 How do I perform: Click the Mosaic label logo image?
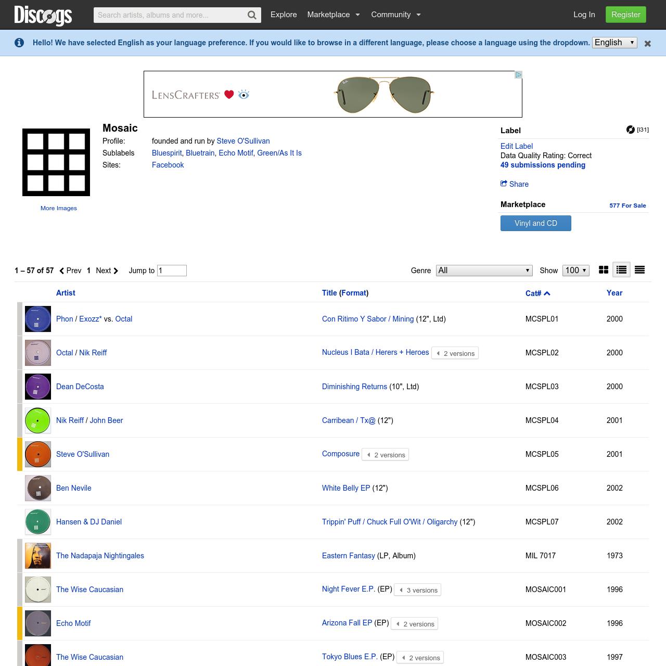click(x=56, y=162)
